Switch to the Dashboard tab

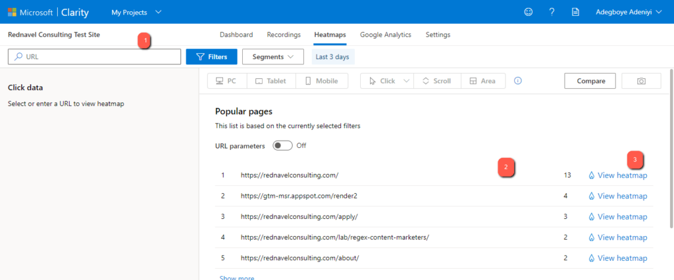(236, 35)
